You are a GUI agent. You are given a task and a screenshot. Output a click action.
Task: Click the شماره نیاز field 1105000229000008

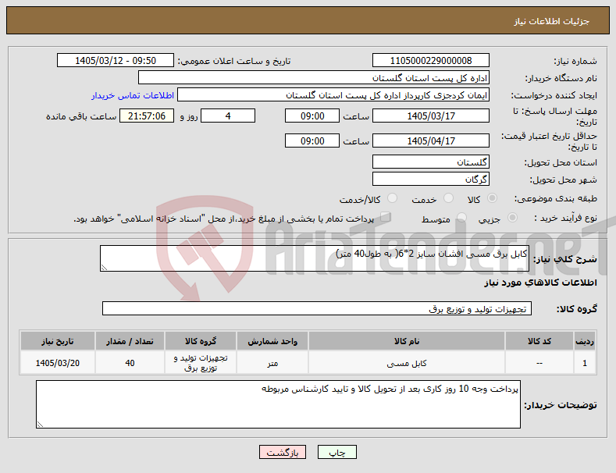tap(430, 61)
